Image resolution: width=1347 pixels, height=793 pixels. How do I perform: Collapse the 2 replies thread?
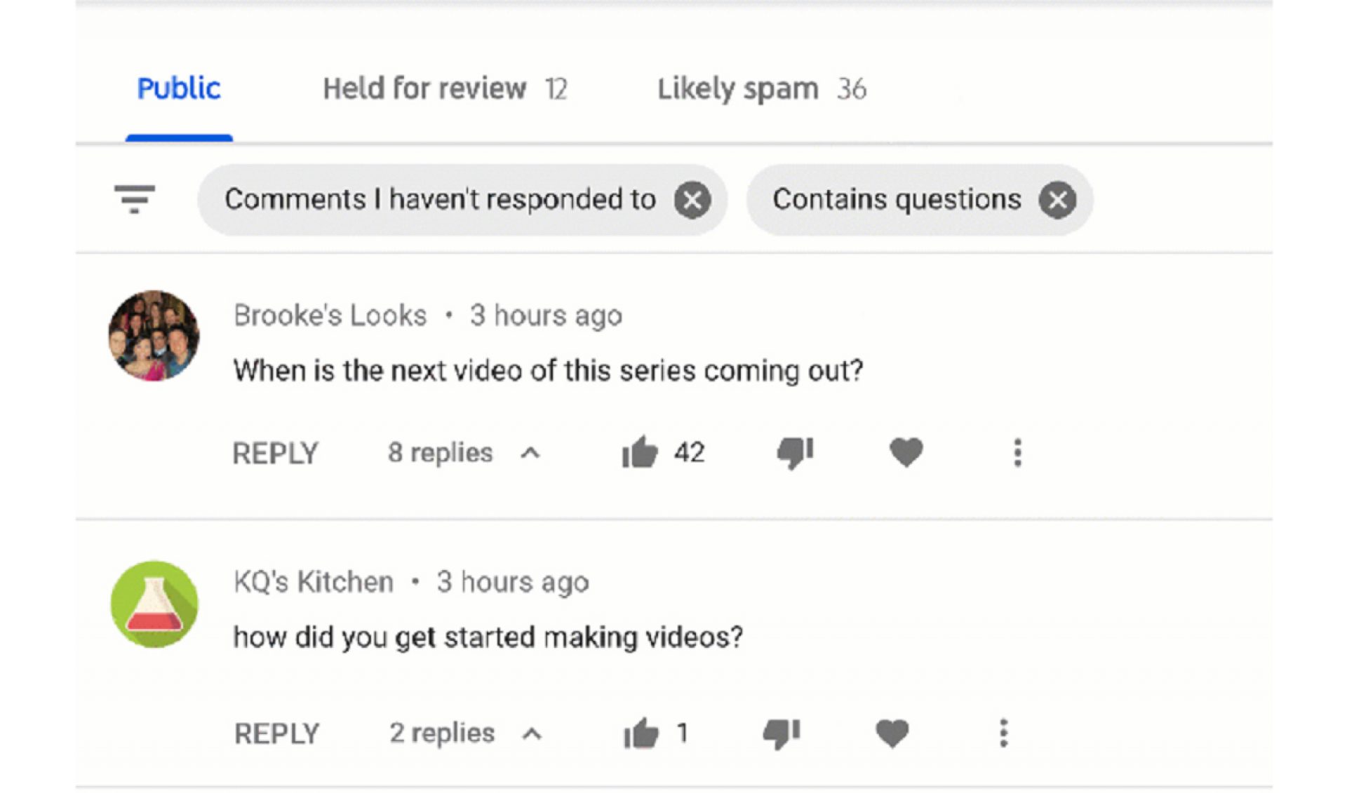point(531,734)
